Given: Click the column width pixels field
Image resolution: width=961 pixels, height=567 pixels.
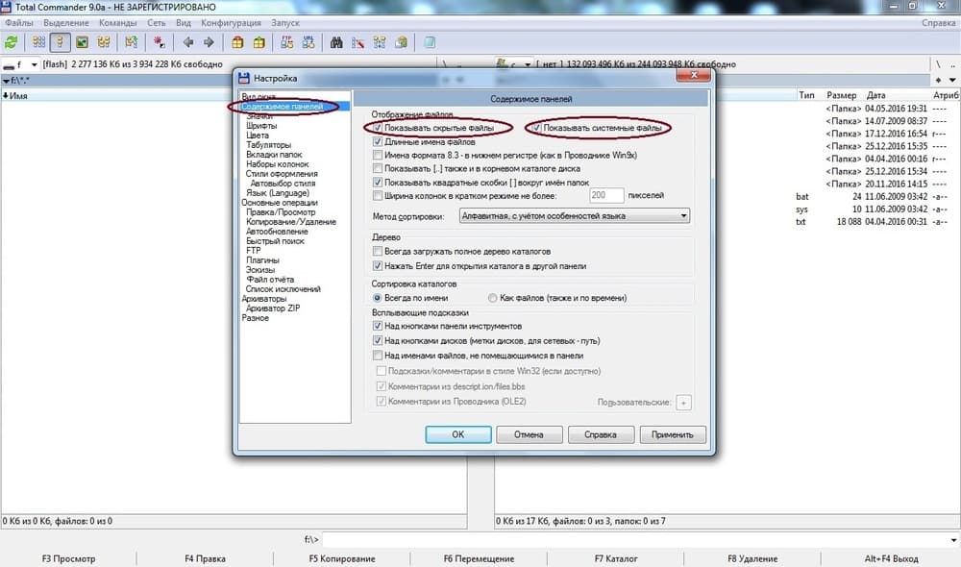Looking at the screenshot, I should 606,195.
